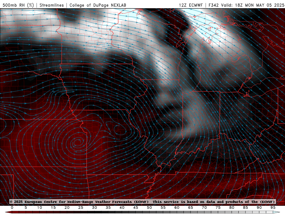The height and width of the screenshot is (214, 285).
Task: Click "Valid: 18Z MON MAY 05 2025" text
Action: click(253, 5)
